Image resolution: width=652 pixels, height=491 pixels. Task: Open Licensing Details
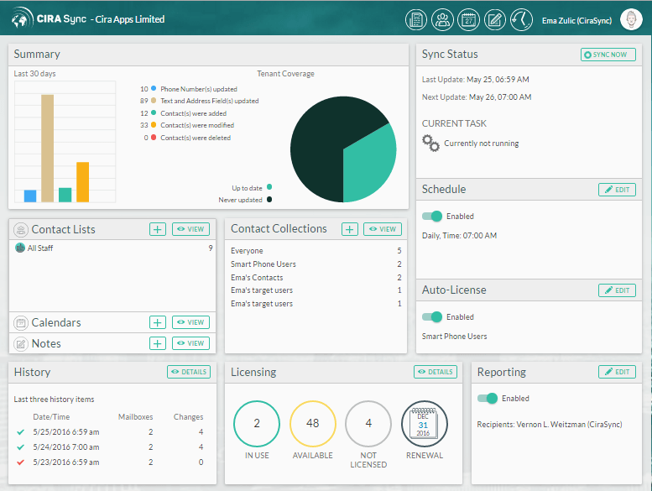point(435,372)
